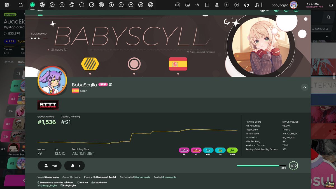Click the carousel scrollbar on right edge
The height and width of the screenshot is (189, 336).
[334, 76]
